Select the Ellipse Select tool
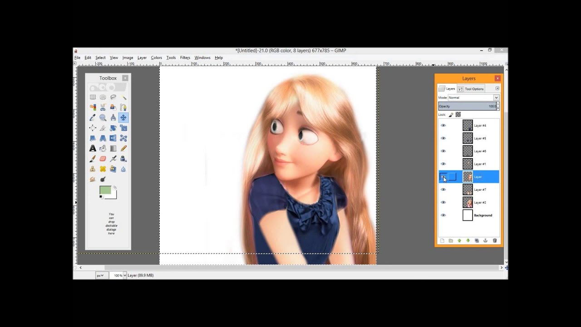581x327 pixels. tap(103, 97)
